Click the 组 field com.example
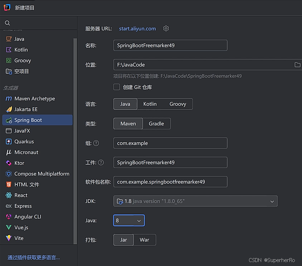This screenshot has width=302, height=266. point(170,143)
